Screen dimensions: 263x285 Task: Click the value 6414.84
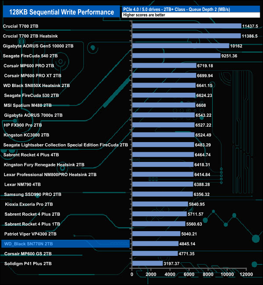click(x=202, y=174)
